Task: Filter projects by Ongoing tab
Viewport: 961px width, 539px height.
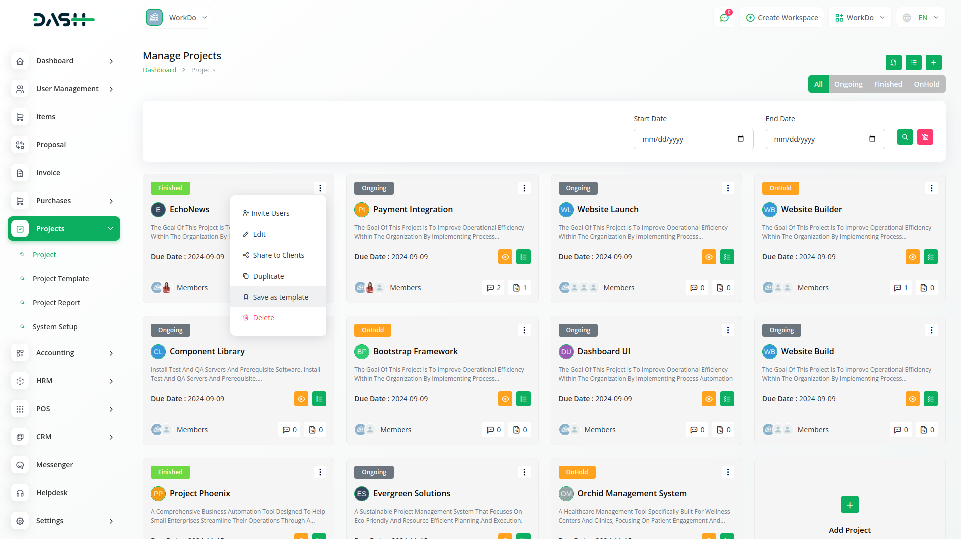Action: point(848,84)
